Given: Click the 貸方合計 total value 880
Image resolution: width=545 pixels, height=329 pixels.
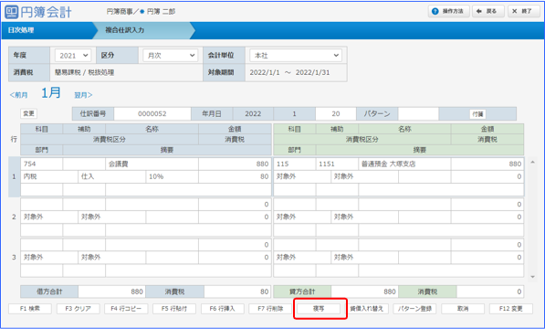Looking at the screenshot, I should pos(364,292).
